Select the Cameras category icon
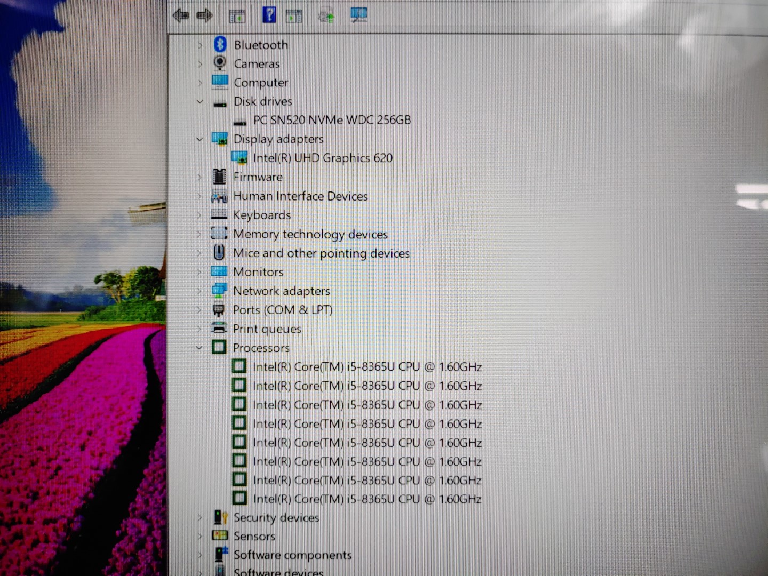The height and width of the screenshot is (576, 768). pos(219,63)
